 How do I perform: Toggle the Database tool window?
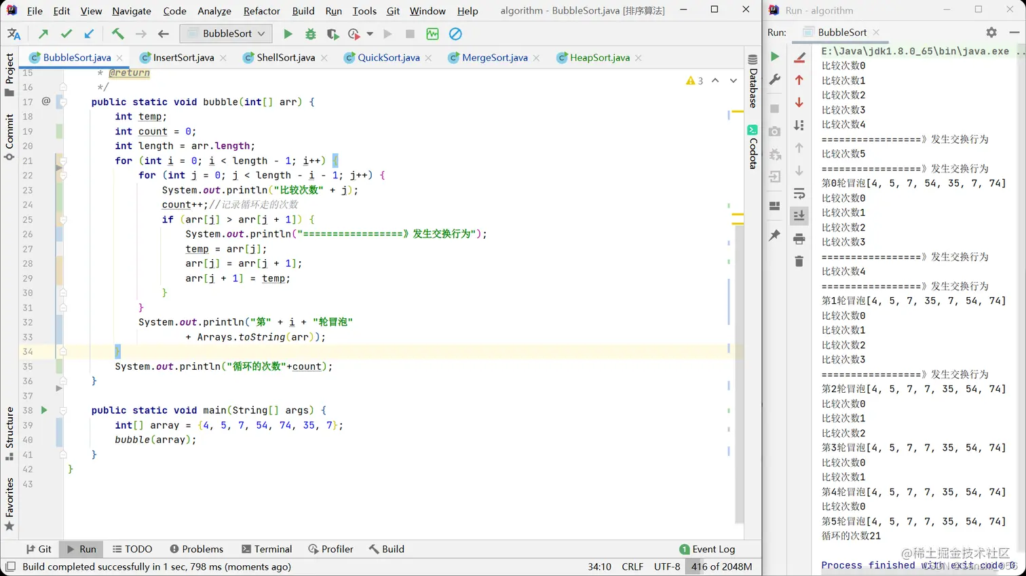[753, 81]
